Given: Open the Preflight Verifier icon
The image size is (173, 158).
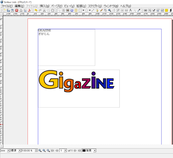Looking at the screenshot, I should (x=25, y=11).
